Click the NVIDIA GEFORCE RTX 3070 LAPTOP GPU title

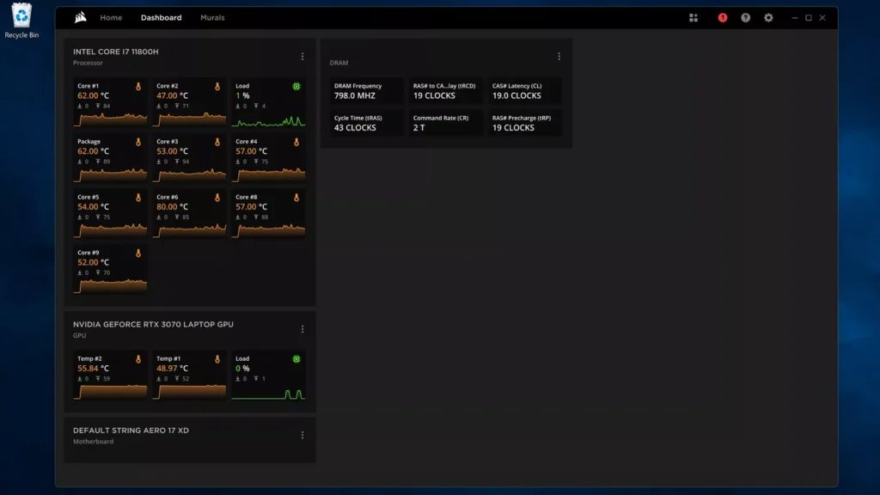coord(153,324)
